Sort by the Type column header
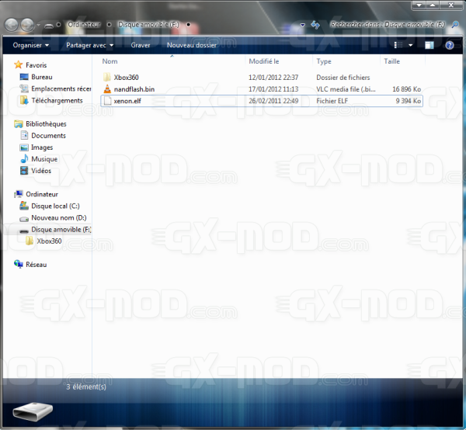466x430 pixels. [x=324, y=61]
